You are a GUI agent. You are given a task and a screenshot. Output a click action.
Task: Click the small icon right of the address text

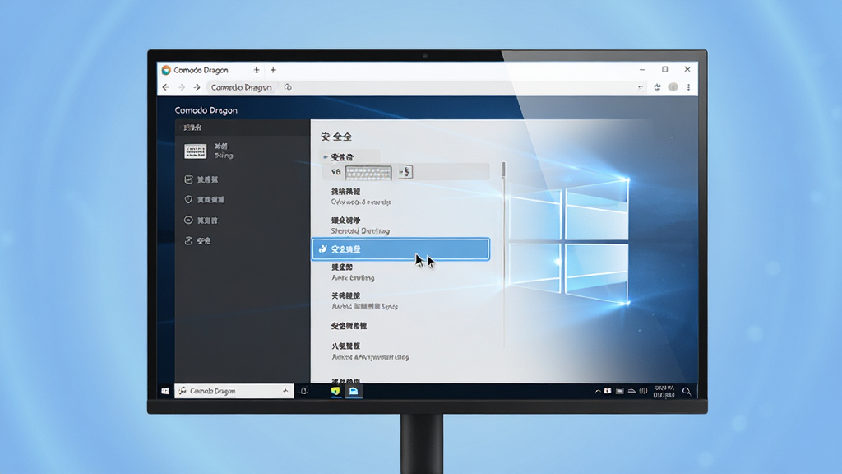coord(288,87)
